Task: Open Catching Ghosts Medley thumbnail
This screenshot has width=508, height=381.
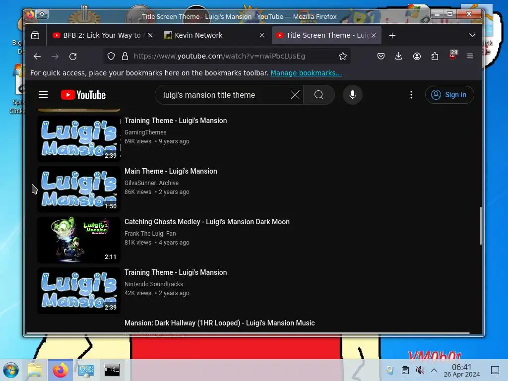Action: coord(79,240)
